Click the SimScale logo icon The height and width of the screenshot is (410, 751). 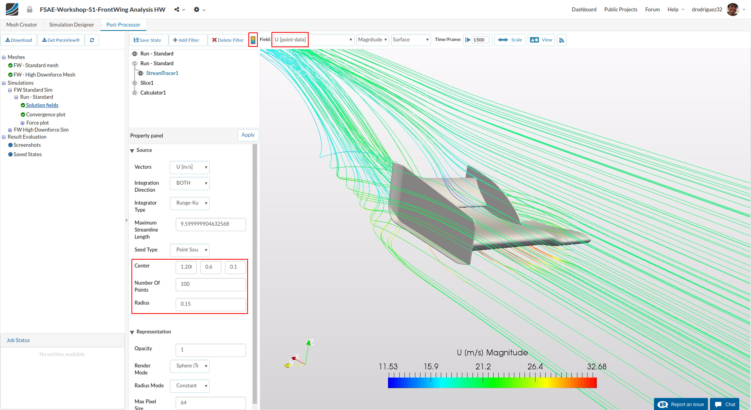pos(12,9)
